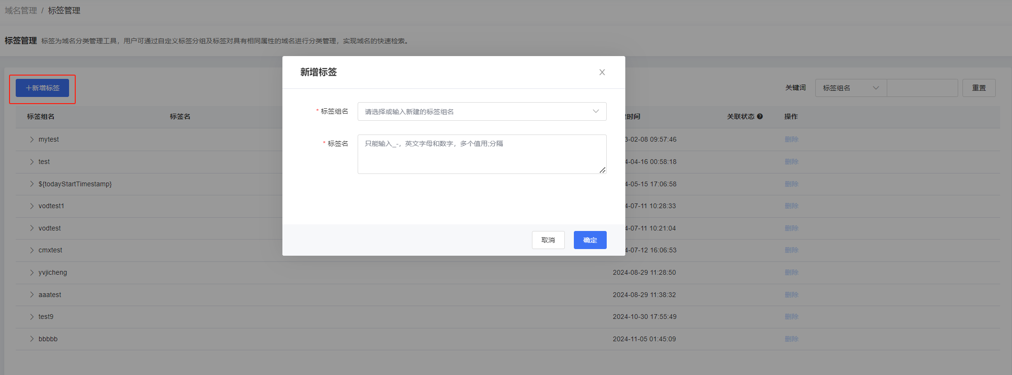The height and width of the screenshot is (375, 1012).
Task: Click the timestamp 2024-08-29 11:38:32
Action: click(x=644, y=295)
